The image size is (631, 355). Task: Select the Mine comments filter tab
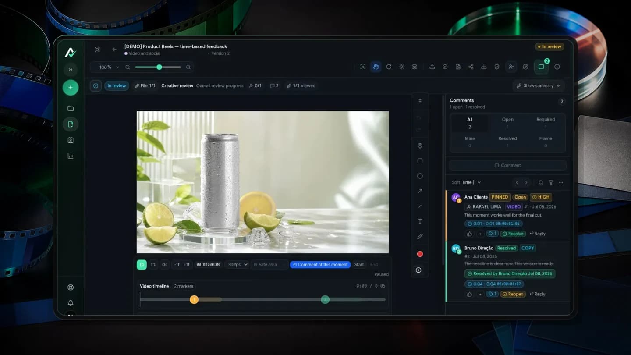pyautogui.click(x=470, y=142)
